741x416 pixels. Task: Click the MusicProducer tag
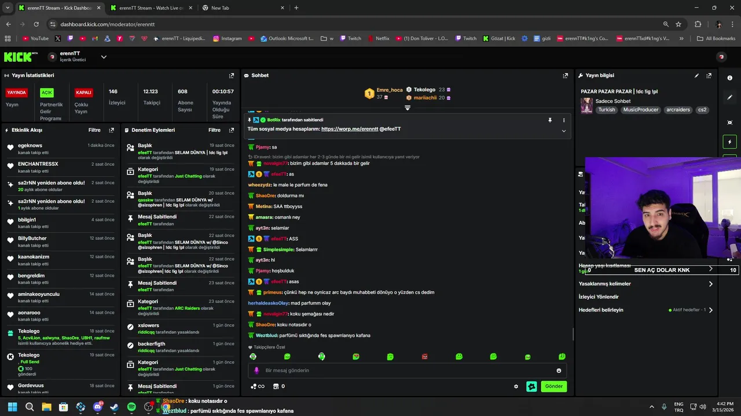coord(641,110)
